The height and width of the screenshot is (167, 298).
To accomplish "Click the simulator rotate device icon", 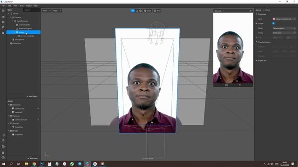I will coord(240,85).
